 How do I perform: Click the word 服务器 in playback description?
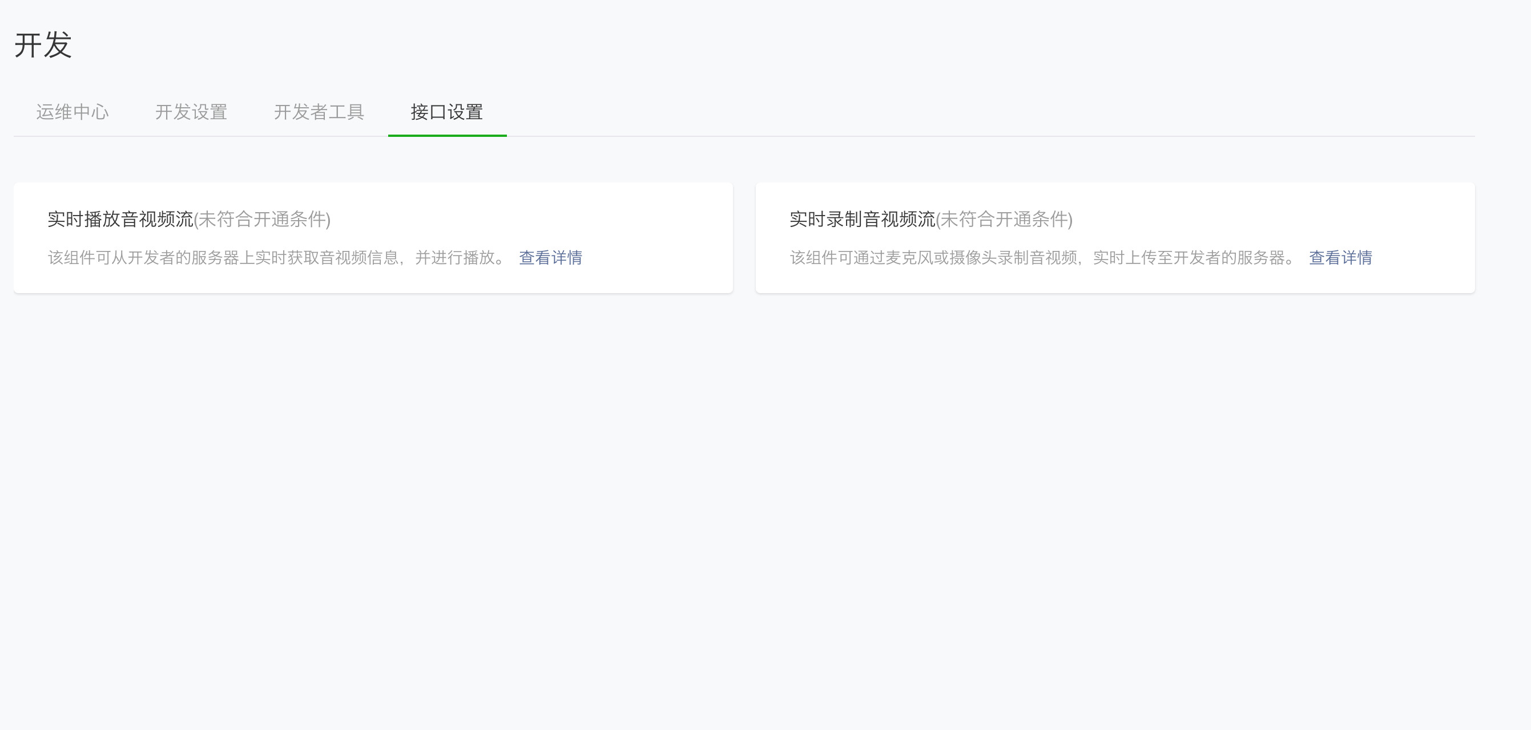pos(215,257)
